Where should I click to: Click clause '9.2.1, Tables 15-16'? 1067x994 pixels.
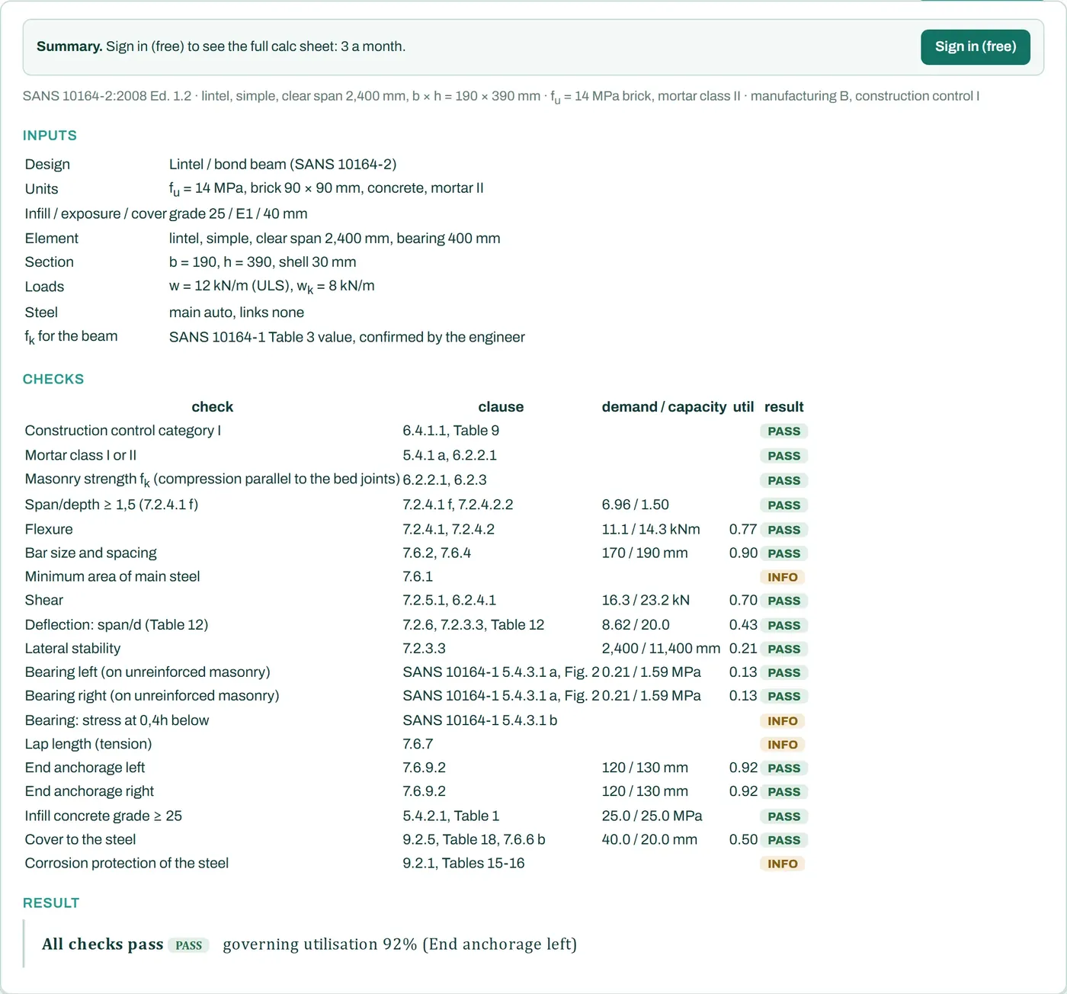[x=463, y=863]
